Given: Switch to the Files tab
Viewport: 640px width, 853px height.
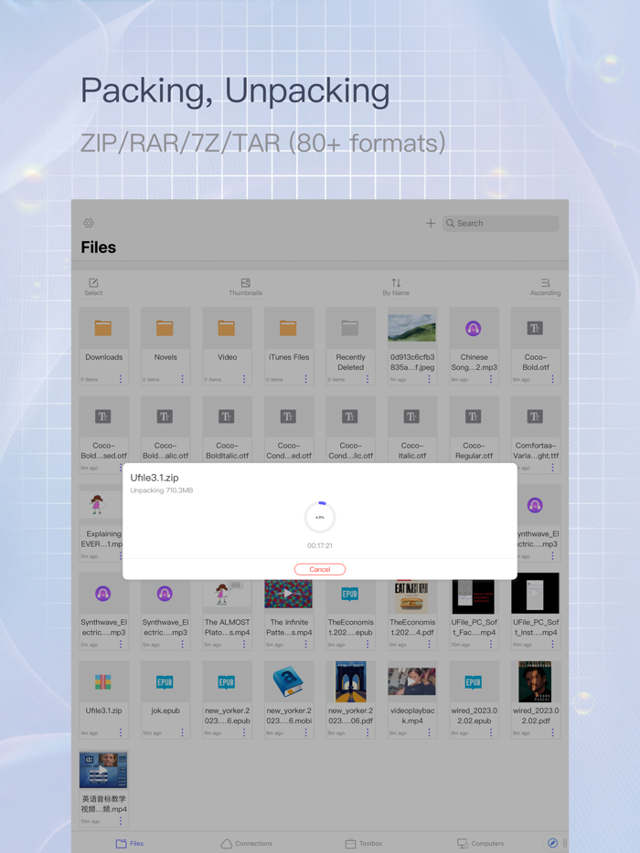Looking at the screenshot, I should (x=130, y=843).
